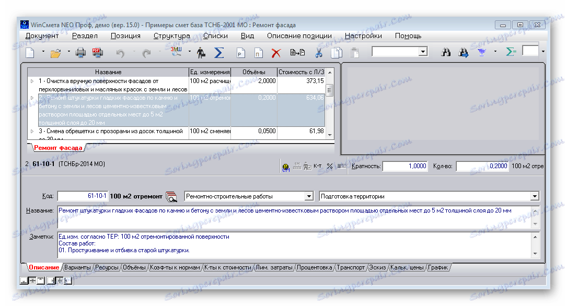
Task: Click the Кол-во input field
Action: 482,166
